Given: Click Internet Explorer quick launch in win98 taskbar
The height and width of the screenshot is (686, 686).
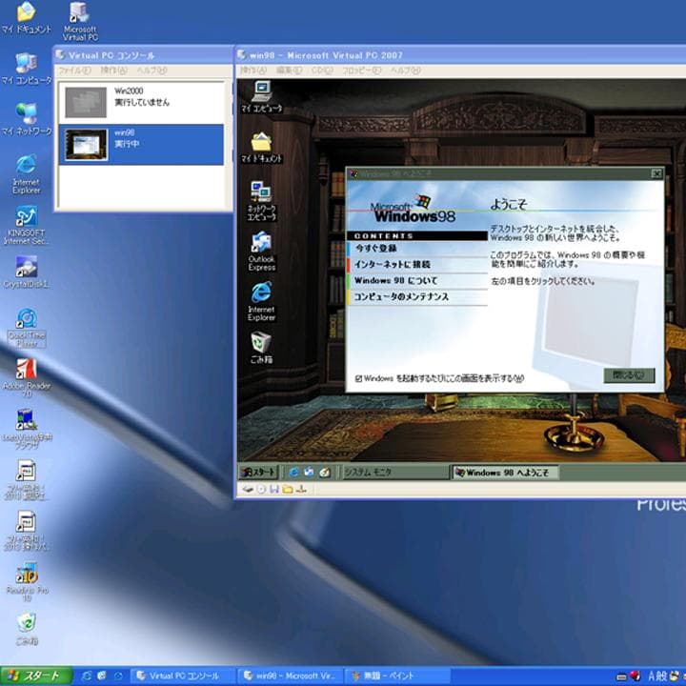Looking at the screenshot, I should tap(294, 472).
